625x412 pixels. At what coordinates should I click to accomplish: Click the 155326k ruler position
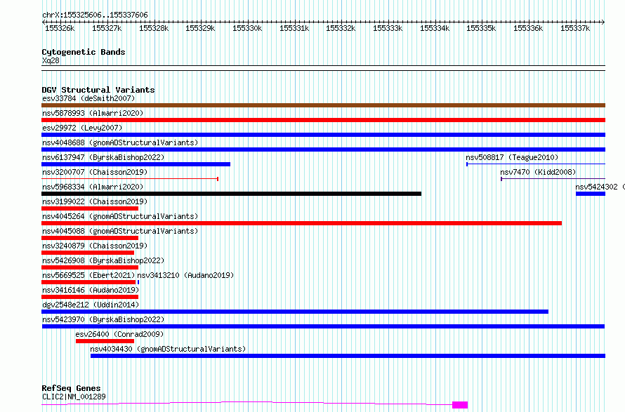click(60, 28)
